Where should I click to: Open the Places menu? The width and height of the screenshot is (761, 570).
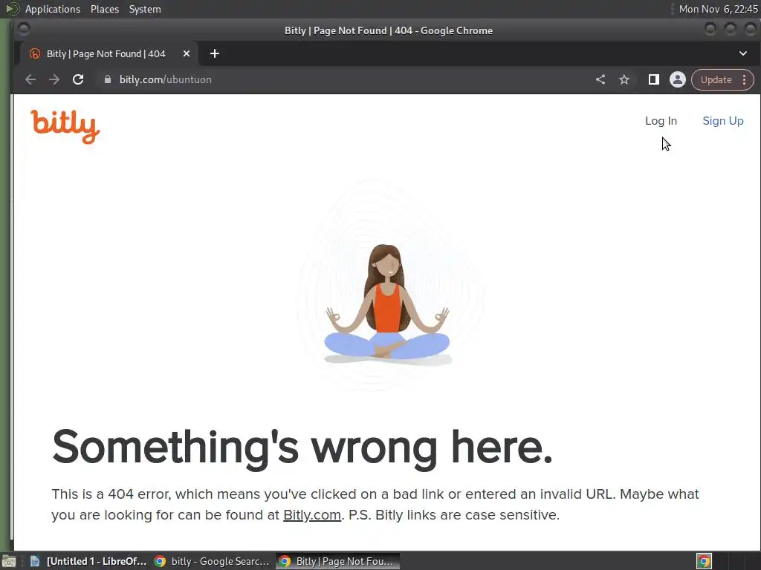104,9
